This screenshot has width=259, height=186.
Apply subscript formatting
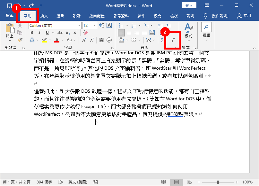click(x=68, y=33)
